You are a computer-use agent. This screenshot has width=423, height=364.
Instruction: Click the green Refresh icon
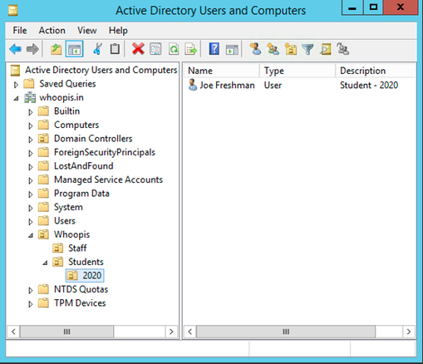click(x=174, y=49)
